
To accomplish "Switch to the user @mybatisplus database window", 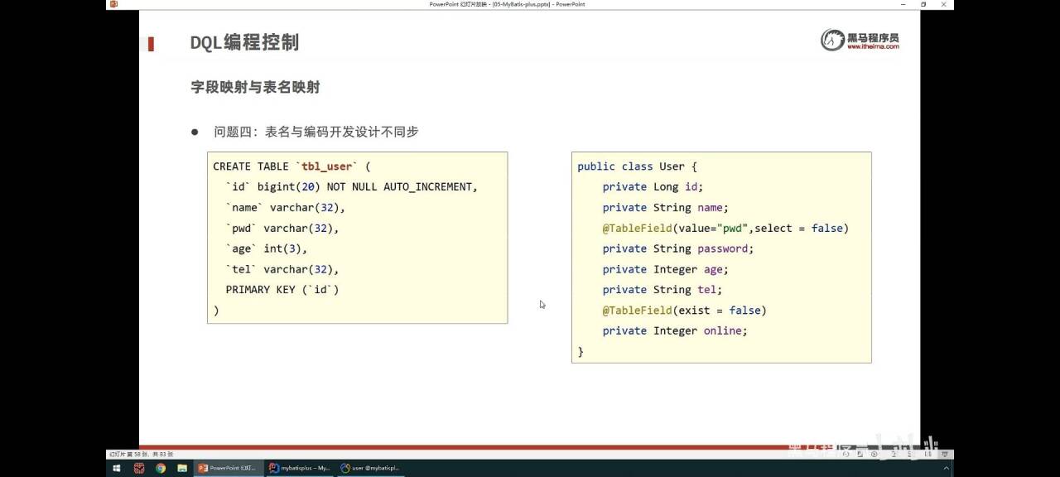I will [372, 468].
